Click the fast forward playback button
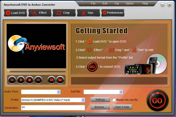This screenshot has height=117, width=176. pyautogui.click(x=38, y=80)
